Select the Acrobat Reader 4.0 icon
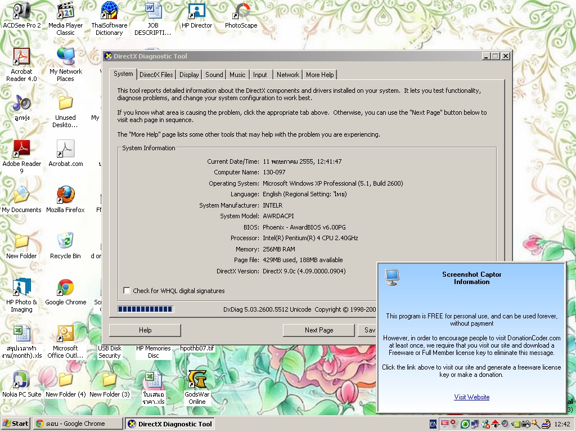 coord(22,65)
